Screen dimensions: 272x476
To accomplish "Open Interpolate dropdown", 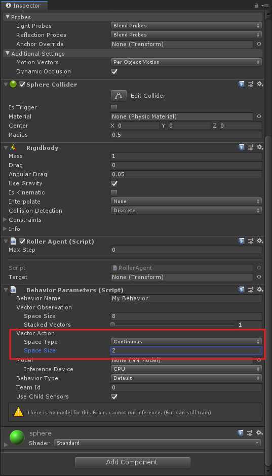I will click(186, 201).
